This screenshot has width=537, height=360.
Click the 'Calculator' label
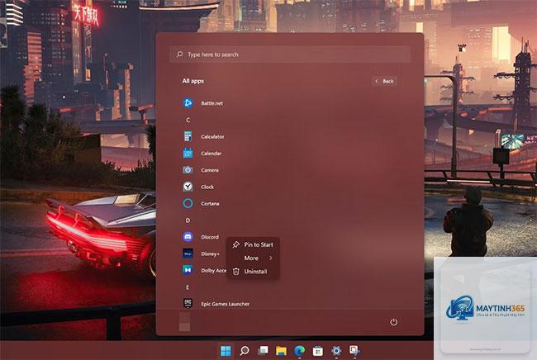212,136
